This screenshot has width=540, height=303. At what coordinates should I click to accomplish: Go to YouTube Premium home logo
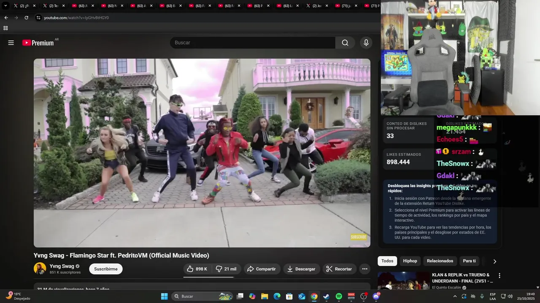[38, 43]
